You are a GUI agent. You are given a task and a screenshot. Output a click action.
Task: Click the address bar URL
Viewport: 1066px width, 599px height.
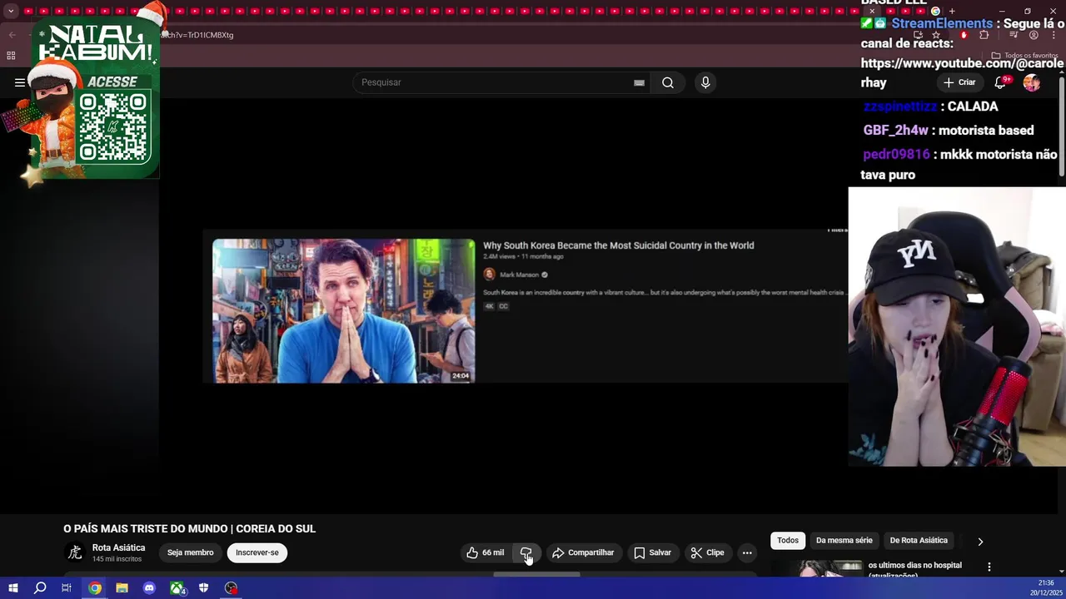coord(197,35)
